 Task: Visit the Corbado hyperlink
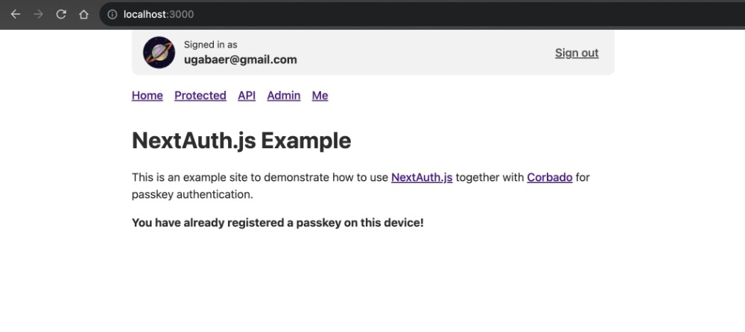(x=550, y=178)
